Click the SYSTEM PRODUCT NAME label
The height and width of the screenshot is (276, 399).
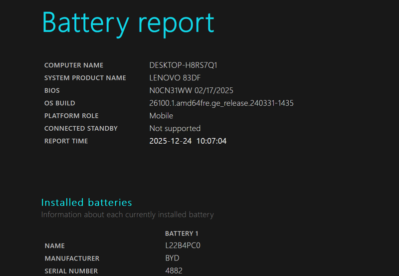click(x=85, y=78)
